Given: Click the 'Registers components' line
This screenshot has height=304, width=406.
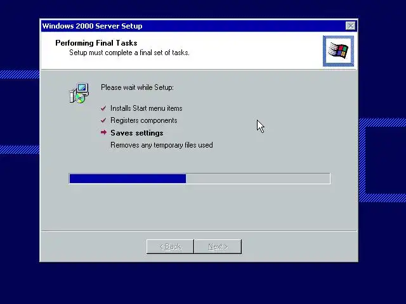Looking at the screenshot, I should [144, 120].
